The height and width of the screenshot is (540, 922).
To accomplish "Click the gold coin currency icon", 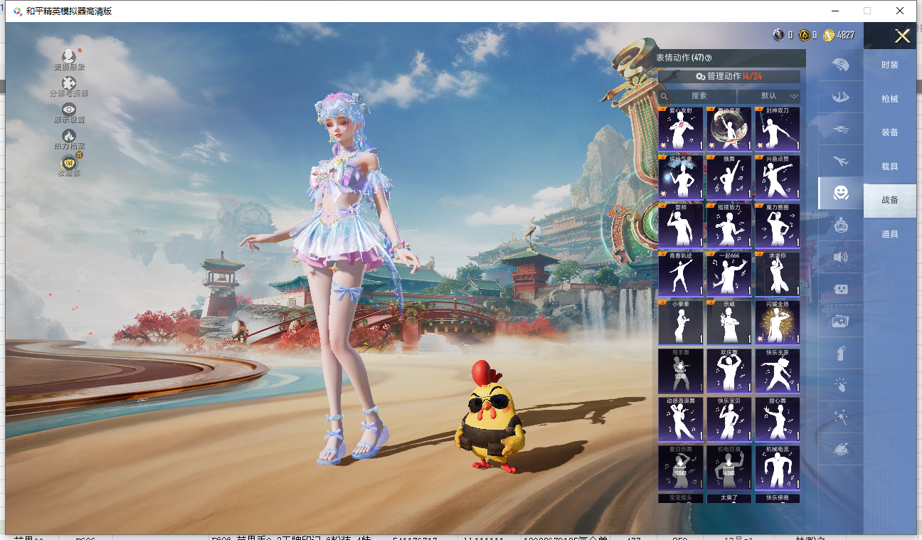I will point(829,35).
